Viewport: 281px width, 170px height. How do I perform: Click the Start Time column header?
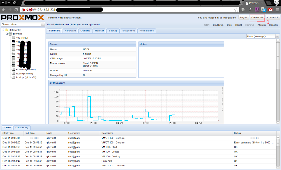[12, 133]
